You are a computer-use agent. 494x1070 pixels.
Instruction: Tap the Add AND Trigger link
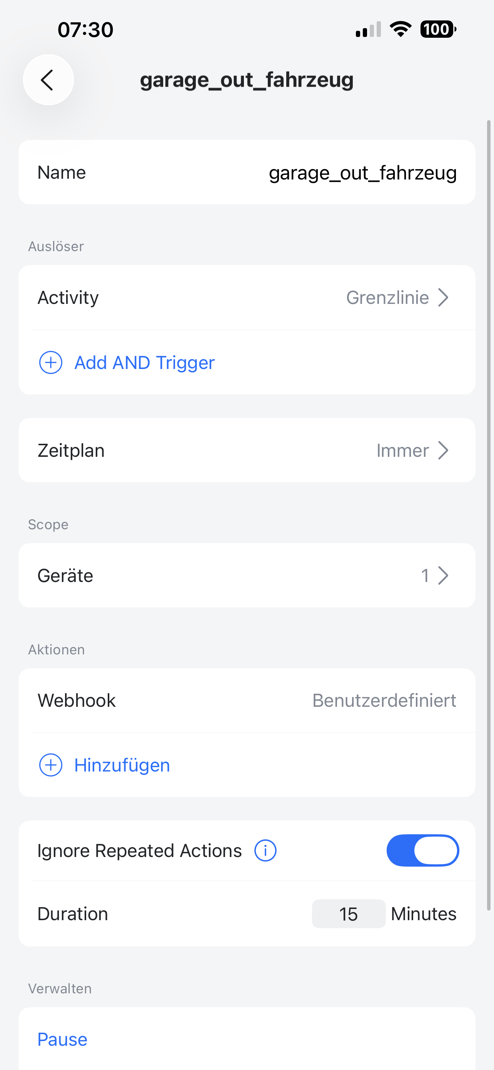coord(144,362)
